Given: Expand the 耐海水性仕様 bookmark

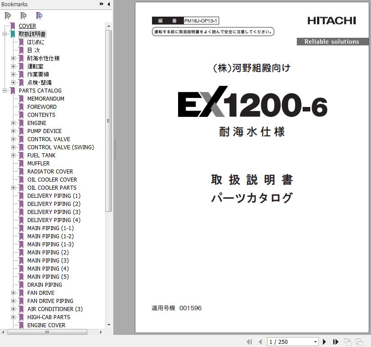Looking at the screenshot, I should point(13,58).
